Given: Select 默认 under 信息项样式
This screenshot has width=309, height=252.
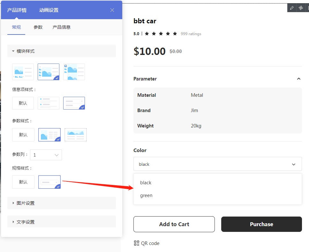Looking at the screenshot, I should 23,103.
